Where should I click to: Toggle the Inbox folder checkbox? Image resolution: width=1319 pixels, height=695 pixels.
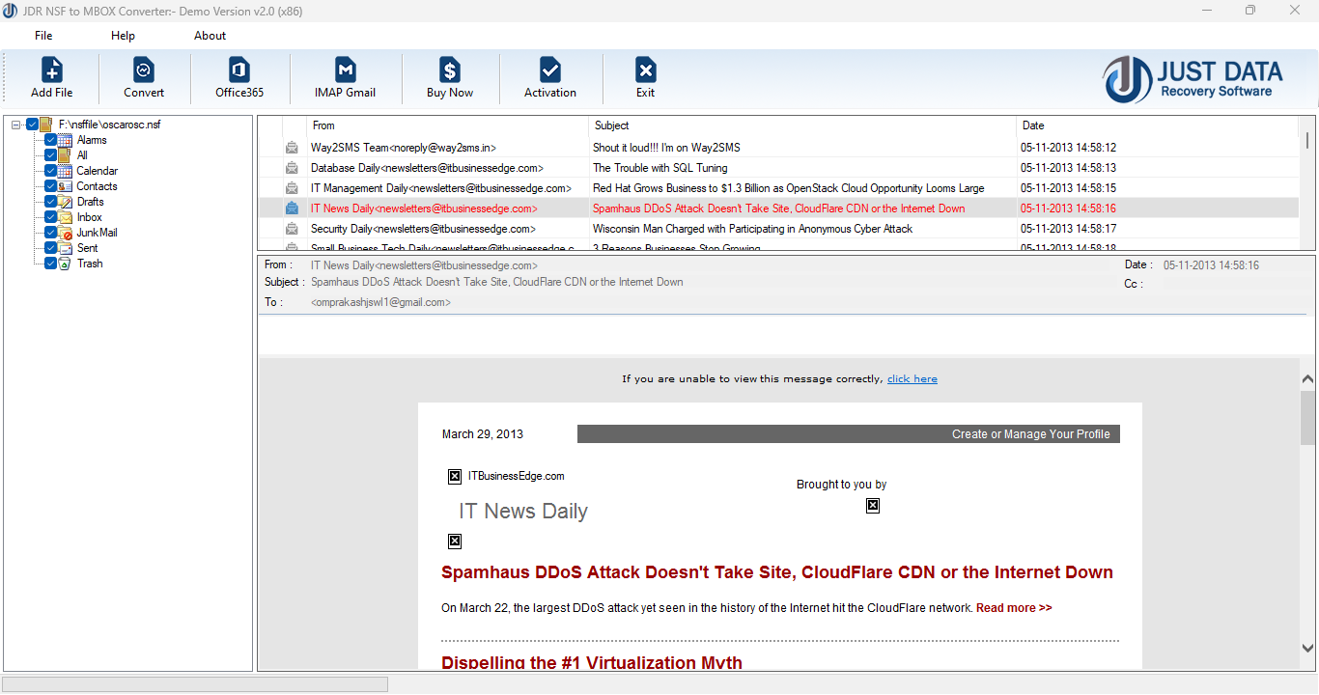51,217
